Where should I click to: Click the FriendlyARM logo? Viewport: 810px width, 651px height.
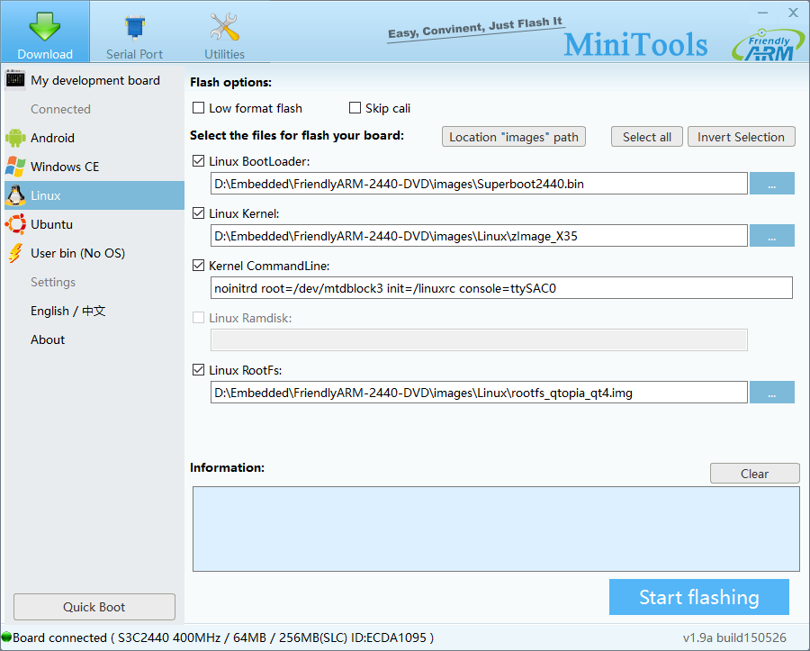768,45
